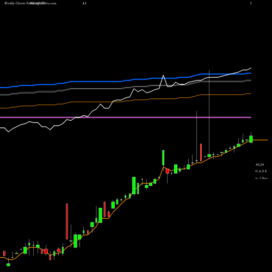Click the orange line extension past last candle
272x272 pixels.
(260, 140)
